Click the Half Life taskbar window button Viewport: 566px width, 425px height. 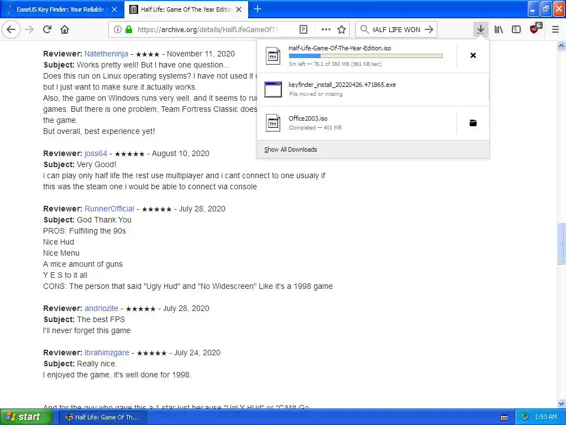(x=102, y=417)
